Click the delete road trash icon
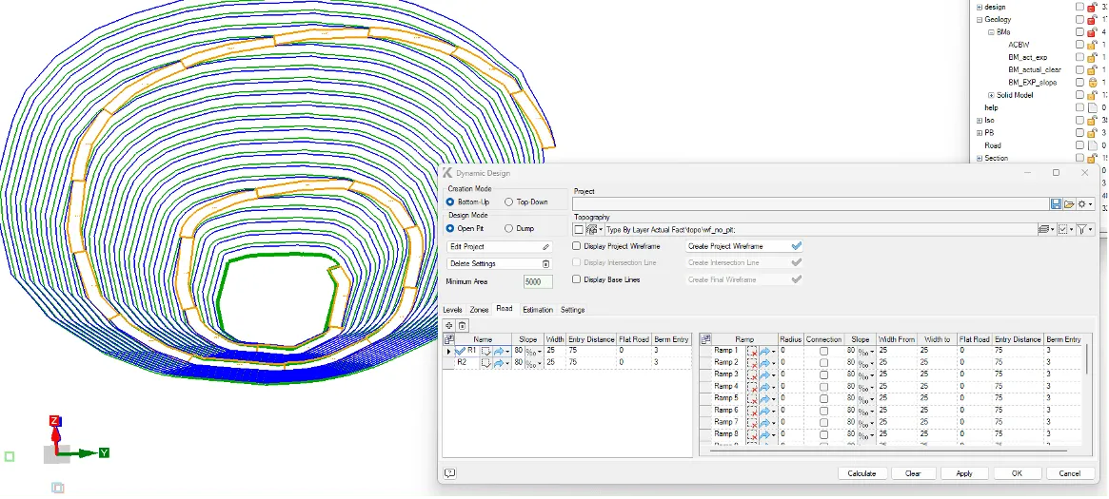This screenshot has width=1109, height=499. point(462,325)
